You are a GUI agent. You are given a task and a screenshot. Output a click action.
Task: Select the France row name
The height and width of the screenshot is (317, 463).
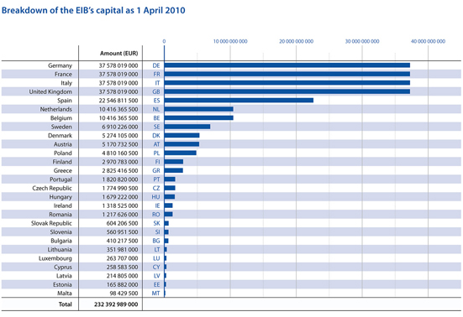(x=63, y=75)
